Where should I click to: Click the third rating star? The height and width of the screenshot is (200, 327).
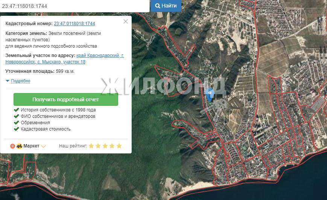105,146
